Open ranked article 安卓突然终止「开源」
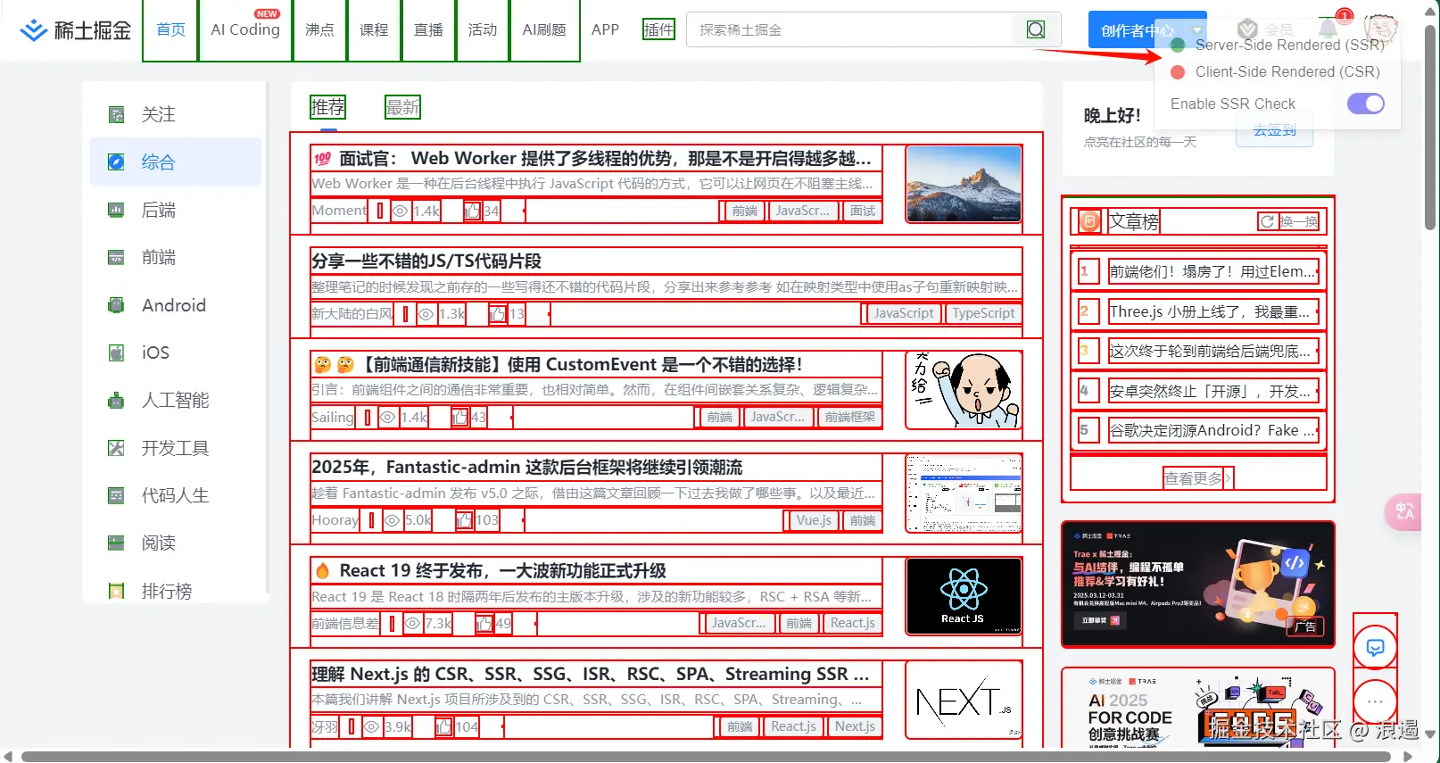1440x763 pixels. point(1212,391)
